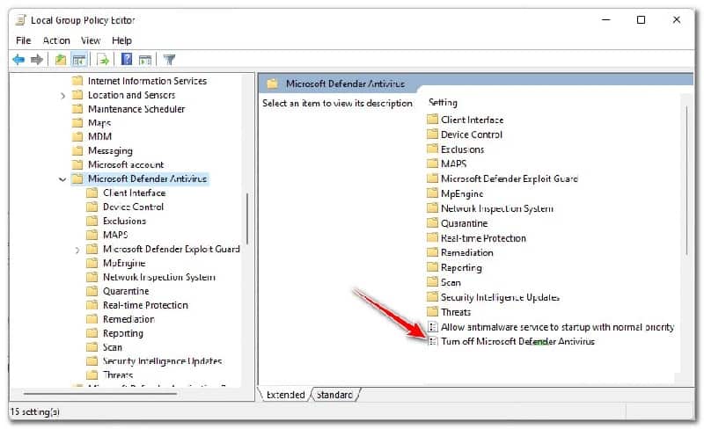The width and height of the screenshot is (704, 429).
Task: Select Maintenance Scheduler in tree
Action: pos(136,109)
